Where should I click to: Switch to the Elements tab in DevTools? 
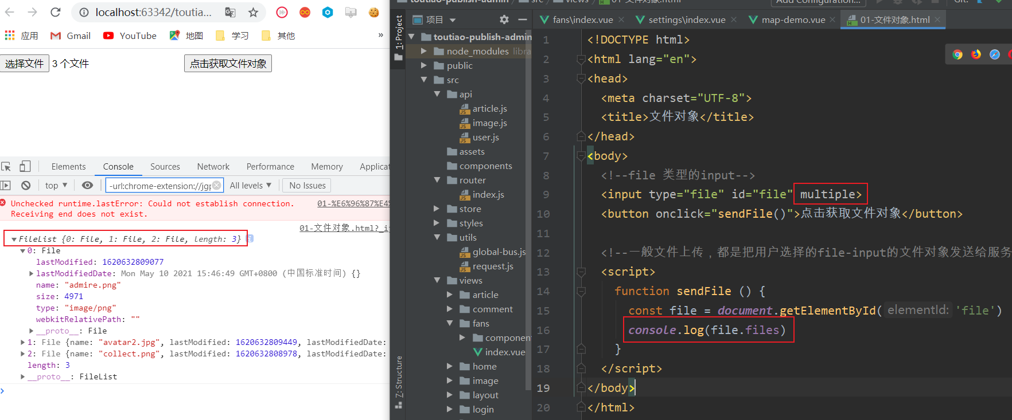pos(68,167)
